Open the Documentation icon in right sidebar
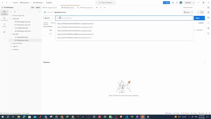211x119 pixels. point(208,12)
